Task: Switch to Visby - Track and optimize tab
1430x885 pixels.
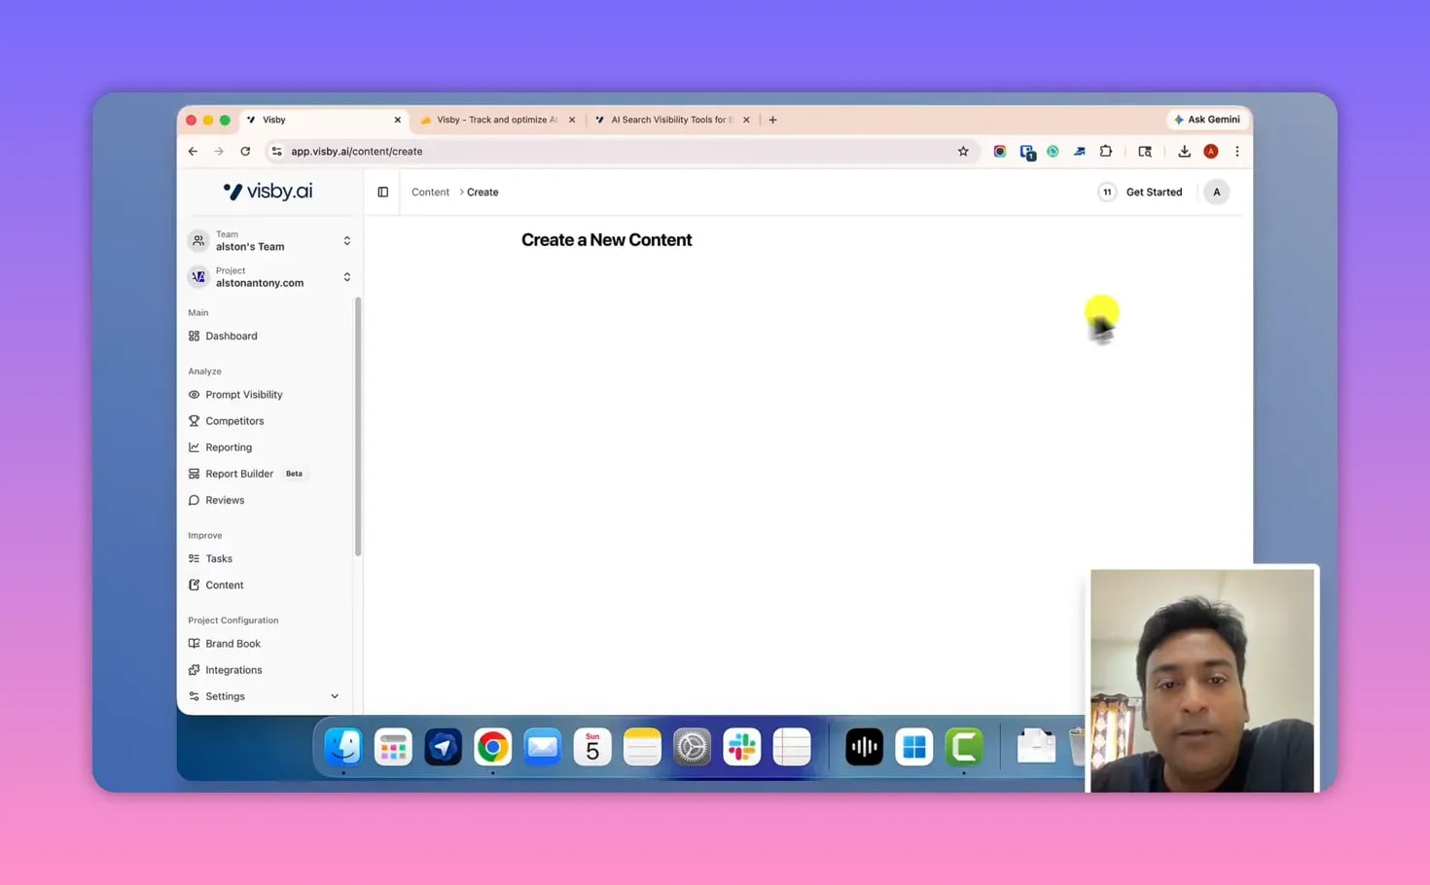Action: point(496,121)
